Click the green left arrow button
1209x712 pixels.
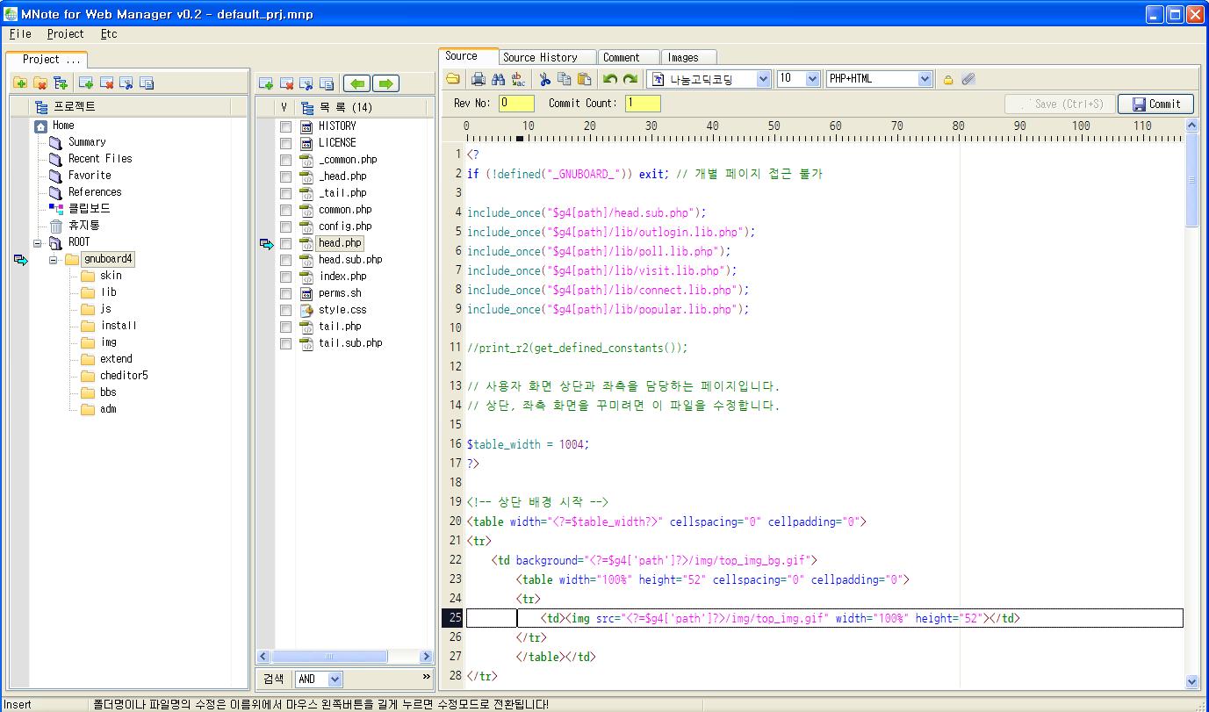click(356, 83)
